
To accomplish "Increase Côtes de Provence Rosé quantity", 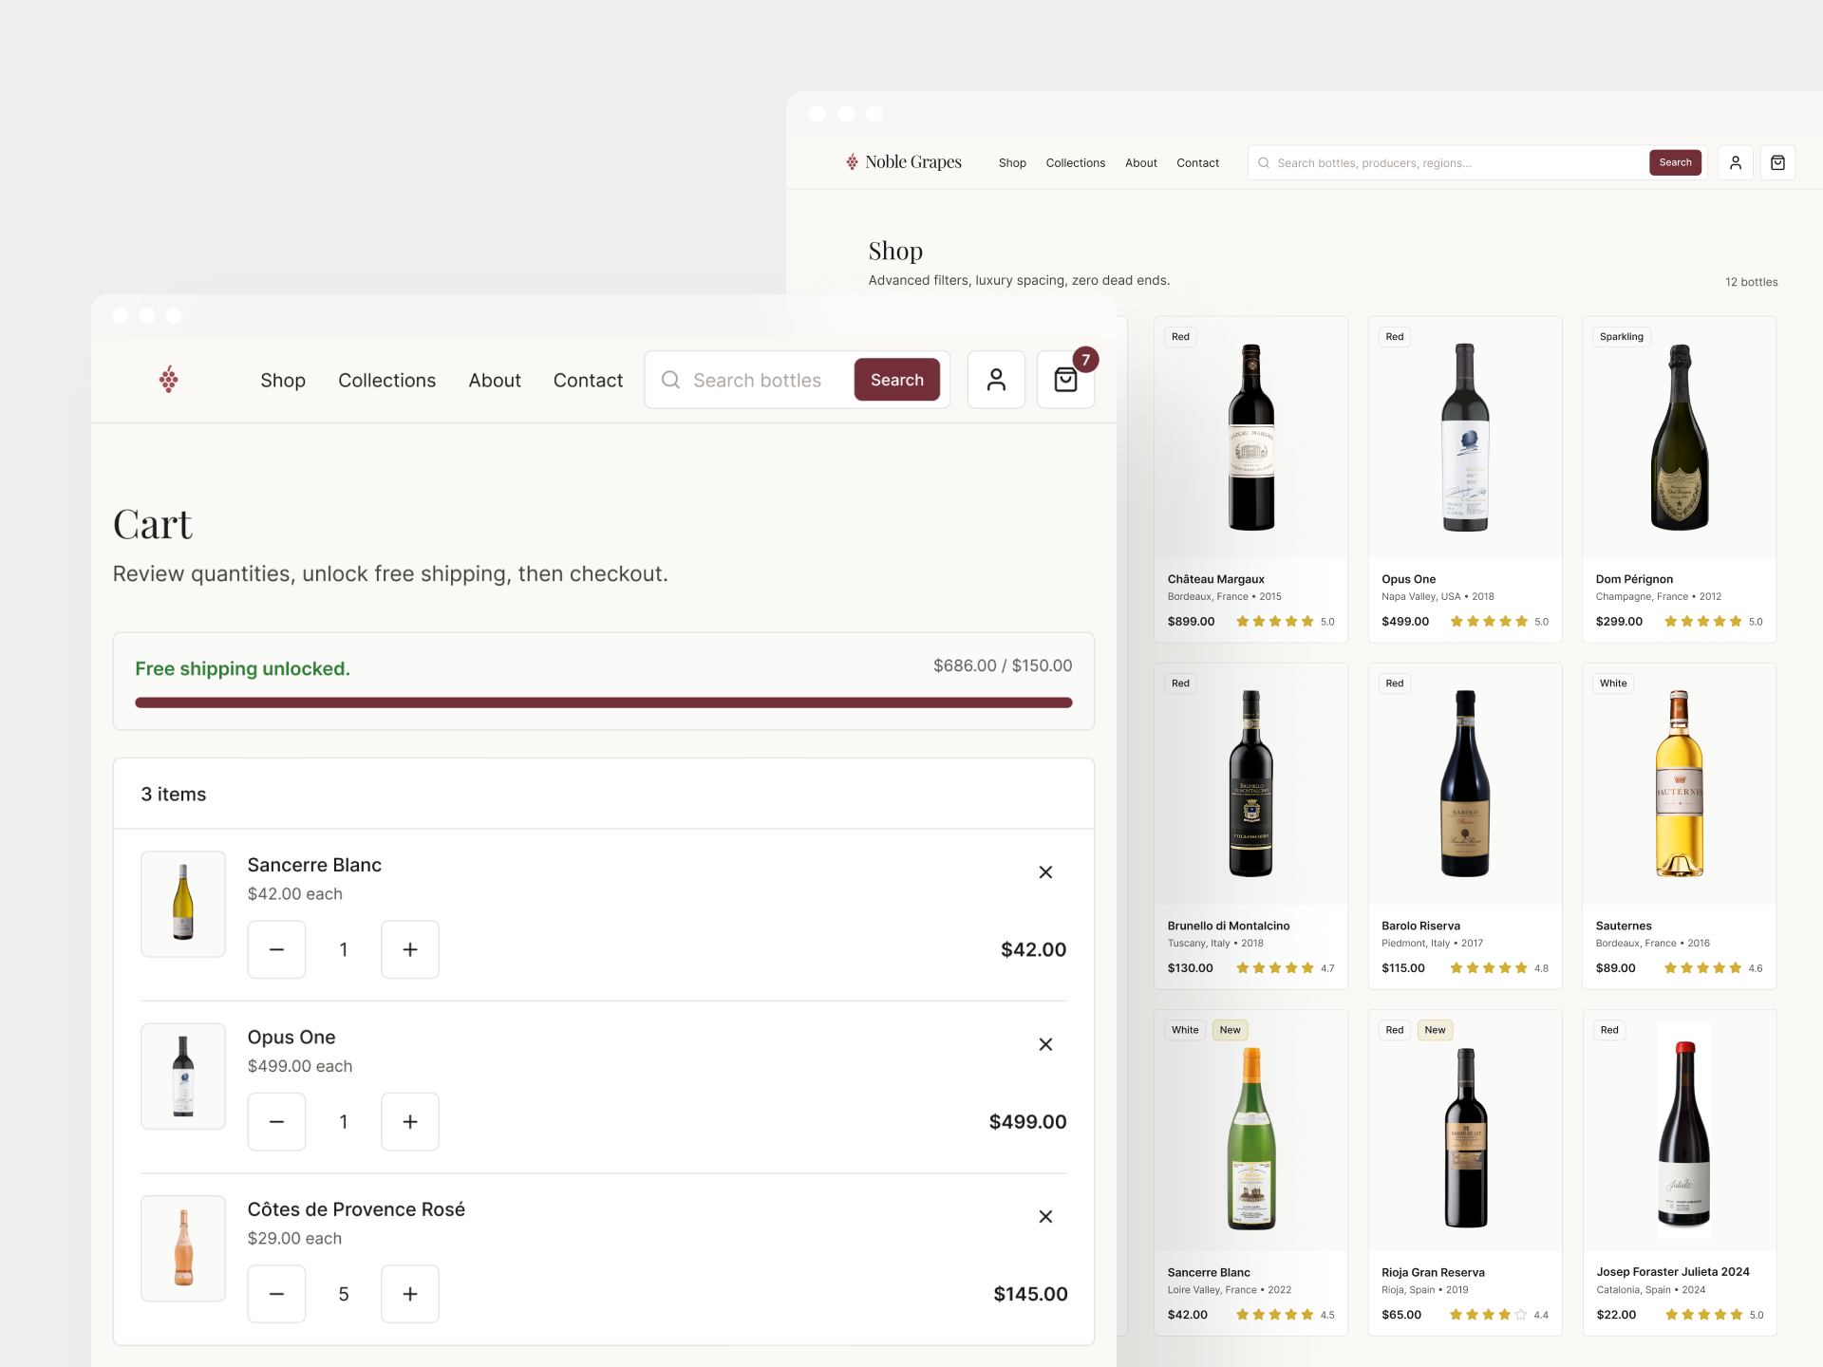I will coord(410,1294).
